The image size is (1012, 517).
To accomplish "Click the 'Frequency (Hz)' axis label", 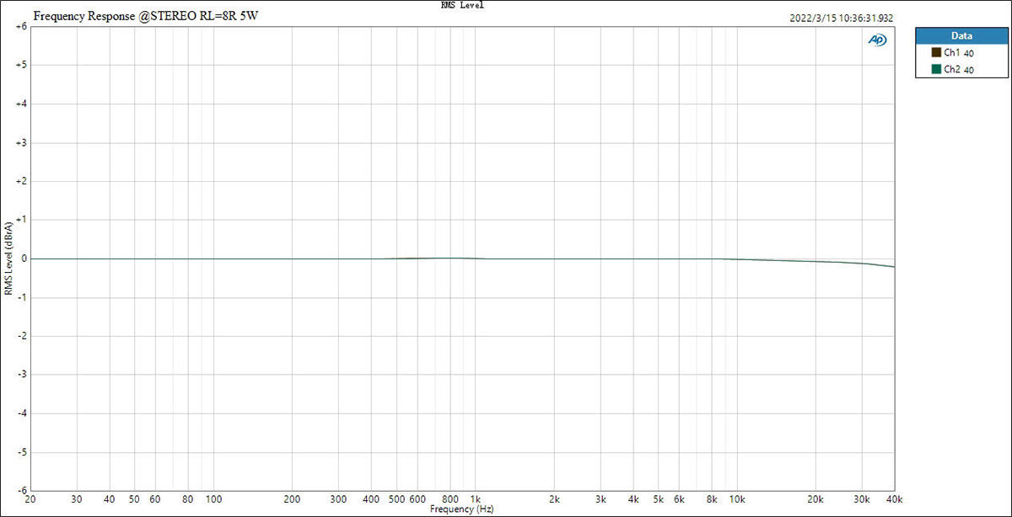I will 461,510.
